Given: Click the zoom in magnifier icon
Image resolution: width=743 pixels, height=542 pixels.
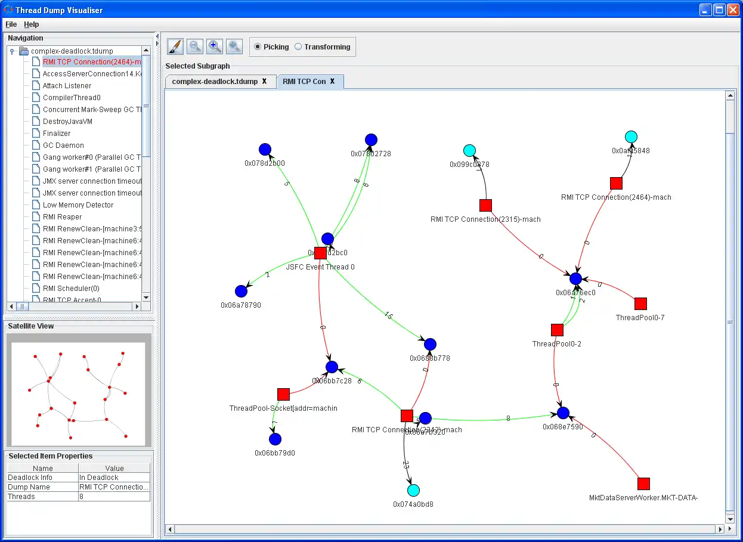Looking at the screenshot, I should pos(215,47).
